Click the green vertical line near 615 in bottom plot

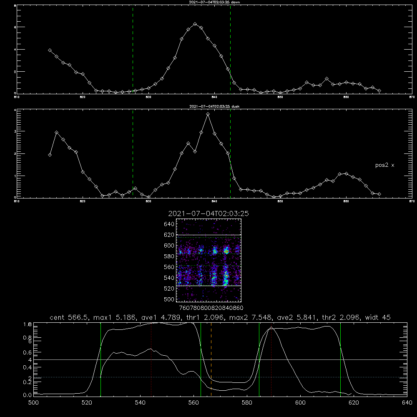pyautogui.click(x=340, y=359)
